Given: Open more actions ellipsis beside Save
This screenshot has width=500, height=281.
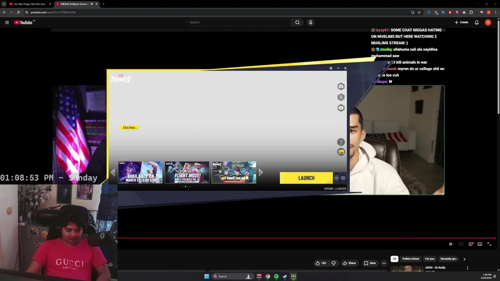Looking at the screenshot, I should coord(384,263).
